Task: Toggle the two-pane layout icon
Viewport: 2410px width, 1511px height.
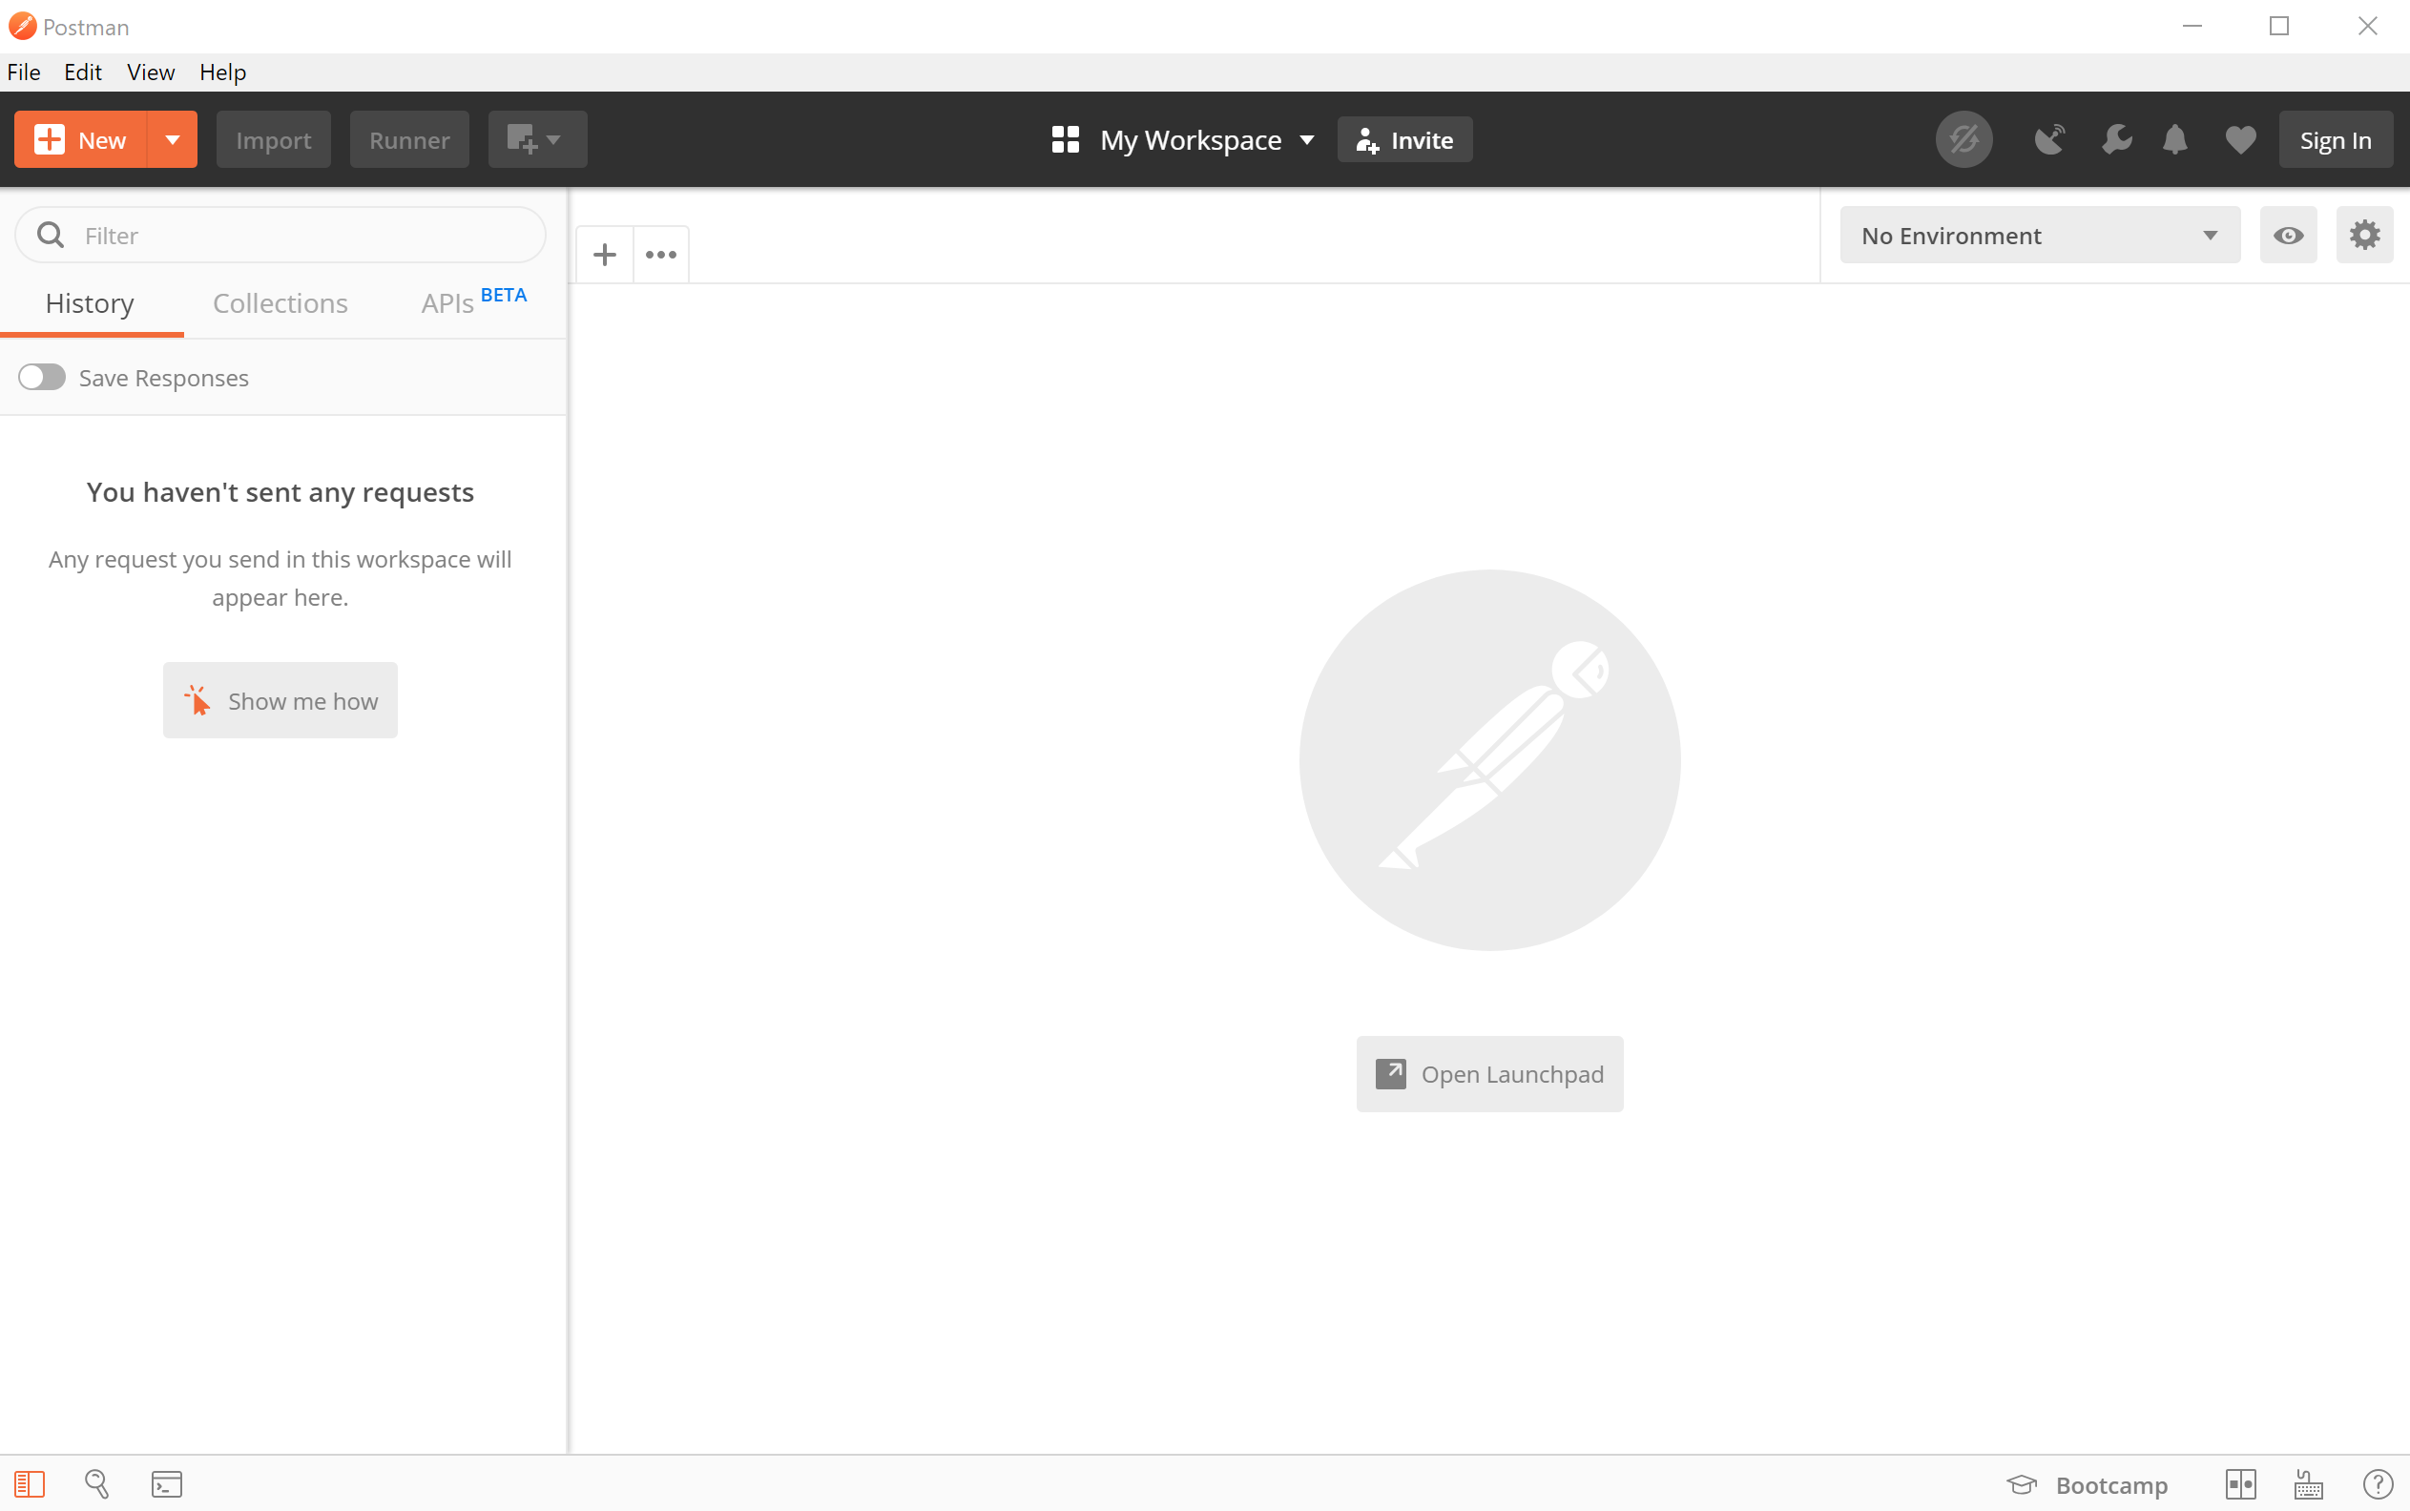Action: click(x=2240, y=1484)
